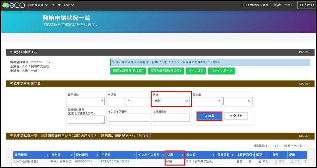Open the 状態 dropdown showing 保留
The image size is (317, 168).
click(x=171, y=101)
